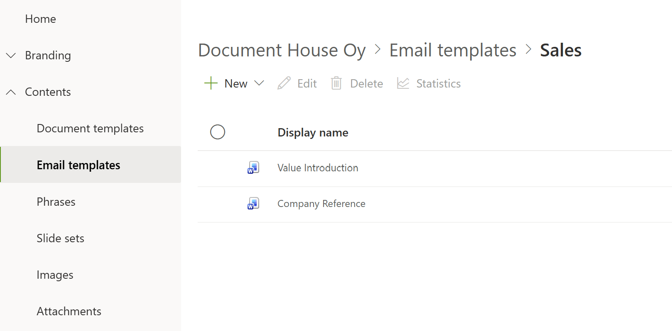672x331 pixels.
Task: Open the Slide sets section
Action: 60,239
